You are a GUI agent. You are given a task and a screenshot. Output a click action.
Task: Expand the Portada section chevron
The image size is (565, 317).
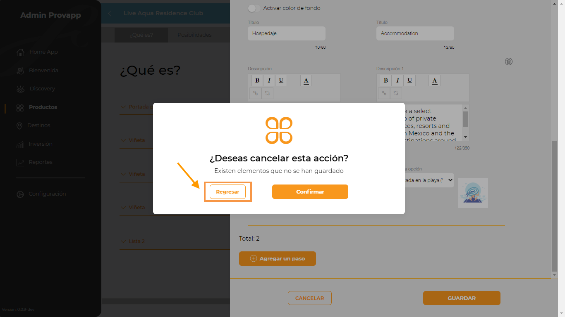[x=123, y=107]
